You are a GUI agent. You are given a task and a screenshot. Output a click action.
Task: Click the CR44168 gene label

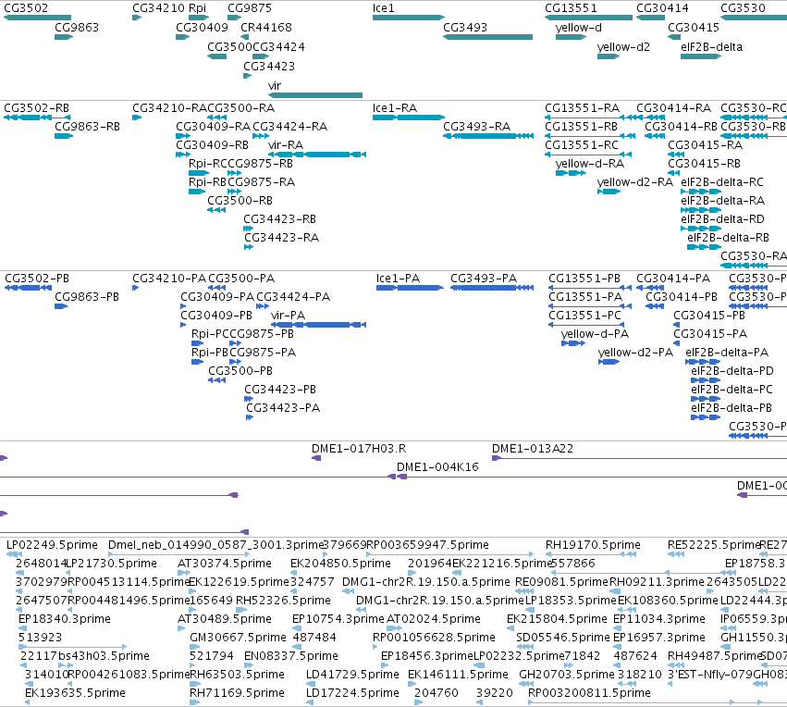(x=266, y=27)
